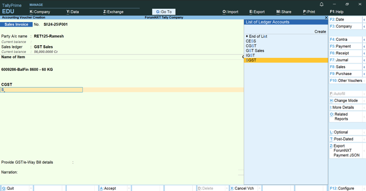The image size is (366, 191).
Task: Open I: More Details
Action: click(x=345, y=108)
